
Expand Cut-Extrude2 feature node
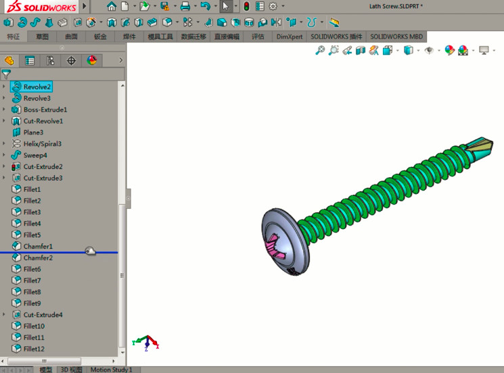(4, 166)
